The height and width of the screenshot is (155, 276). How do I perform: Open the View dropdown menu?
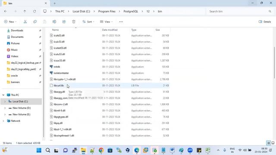tap(107, 22)
